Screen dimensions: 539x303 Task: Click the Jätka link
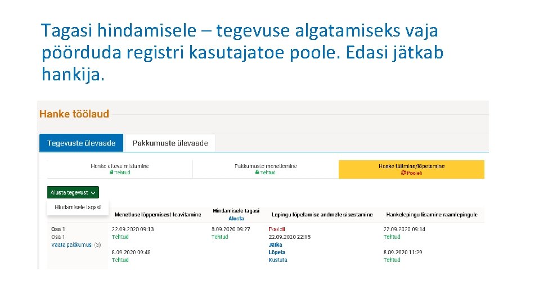click(x=275, y=245)
